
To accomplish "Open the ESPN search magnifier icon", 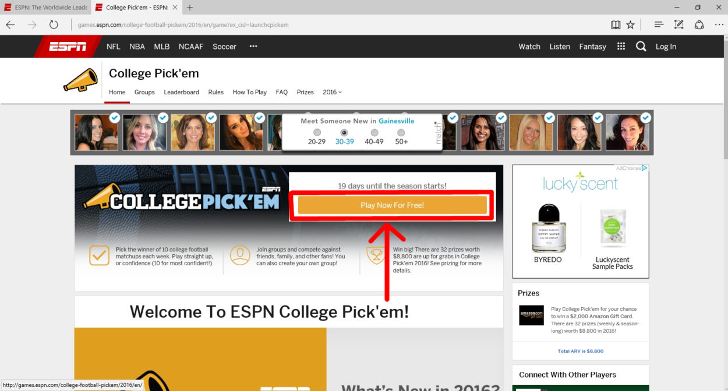I will [641, 47].
